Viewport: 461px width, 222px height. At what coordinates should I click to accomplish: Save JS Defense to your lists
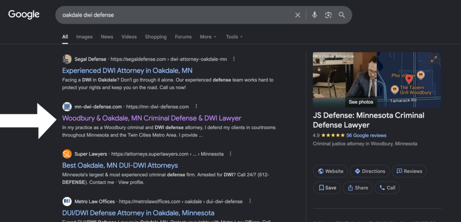click(327, 188)
